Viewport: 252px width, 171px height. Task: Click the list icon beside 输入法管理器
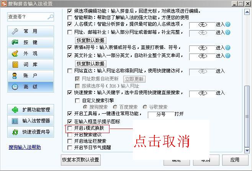15,121
